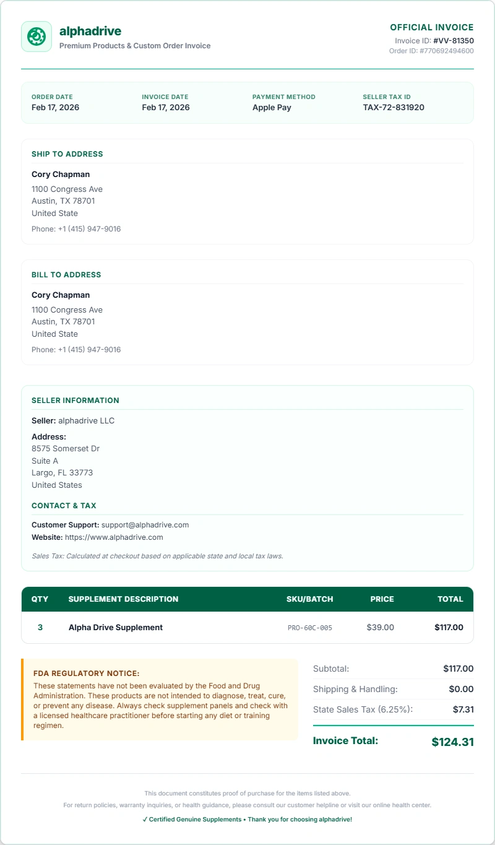This screenshot has width=495, height=845.
Task: Click the PRO-60C-005 SKU code
Action: (310, 628)
